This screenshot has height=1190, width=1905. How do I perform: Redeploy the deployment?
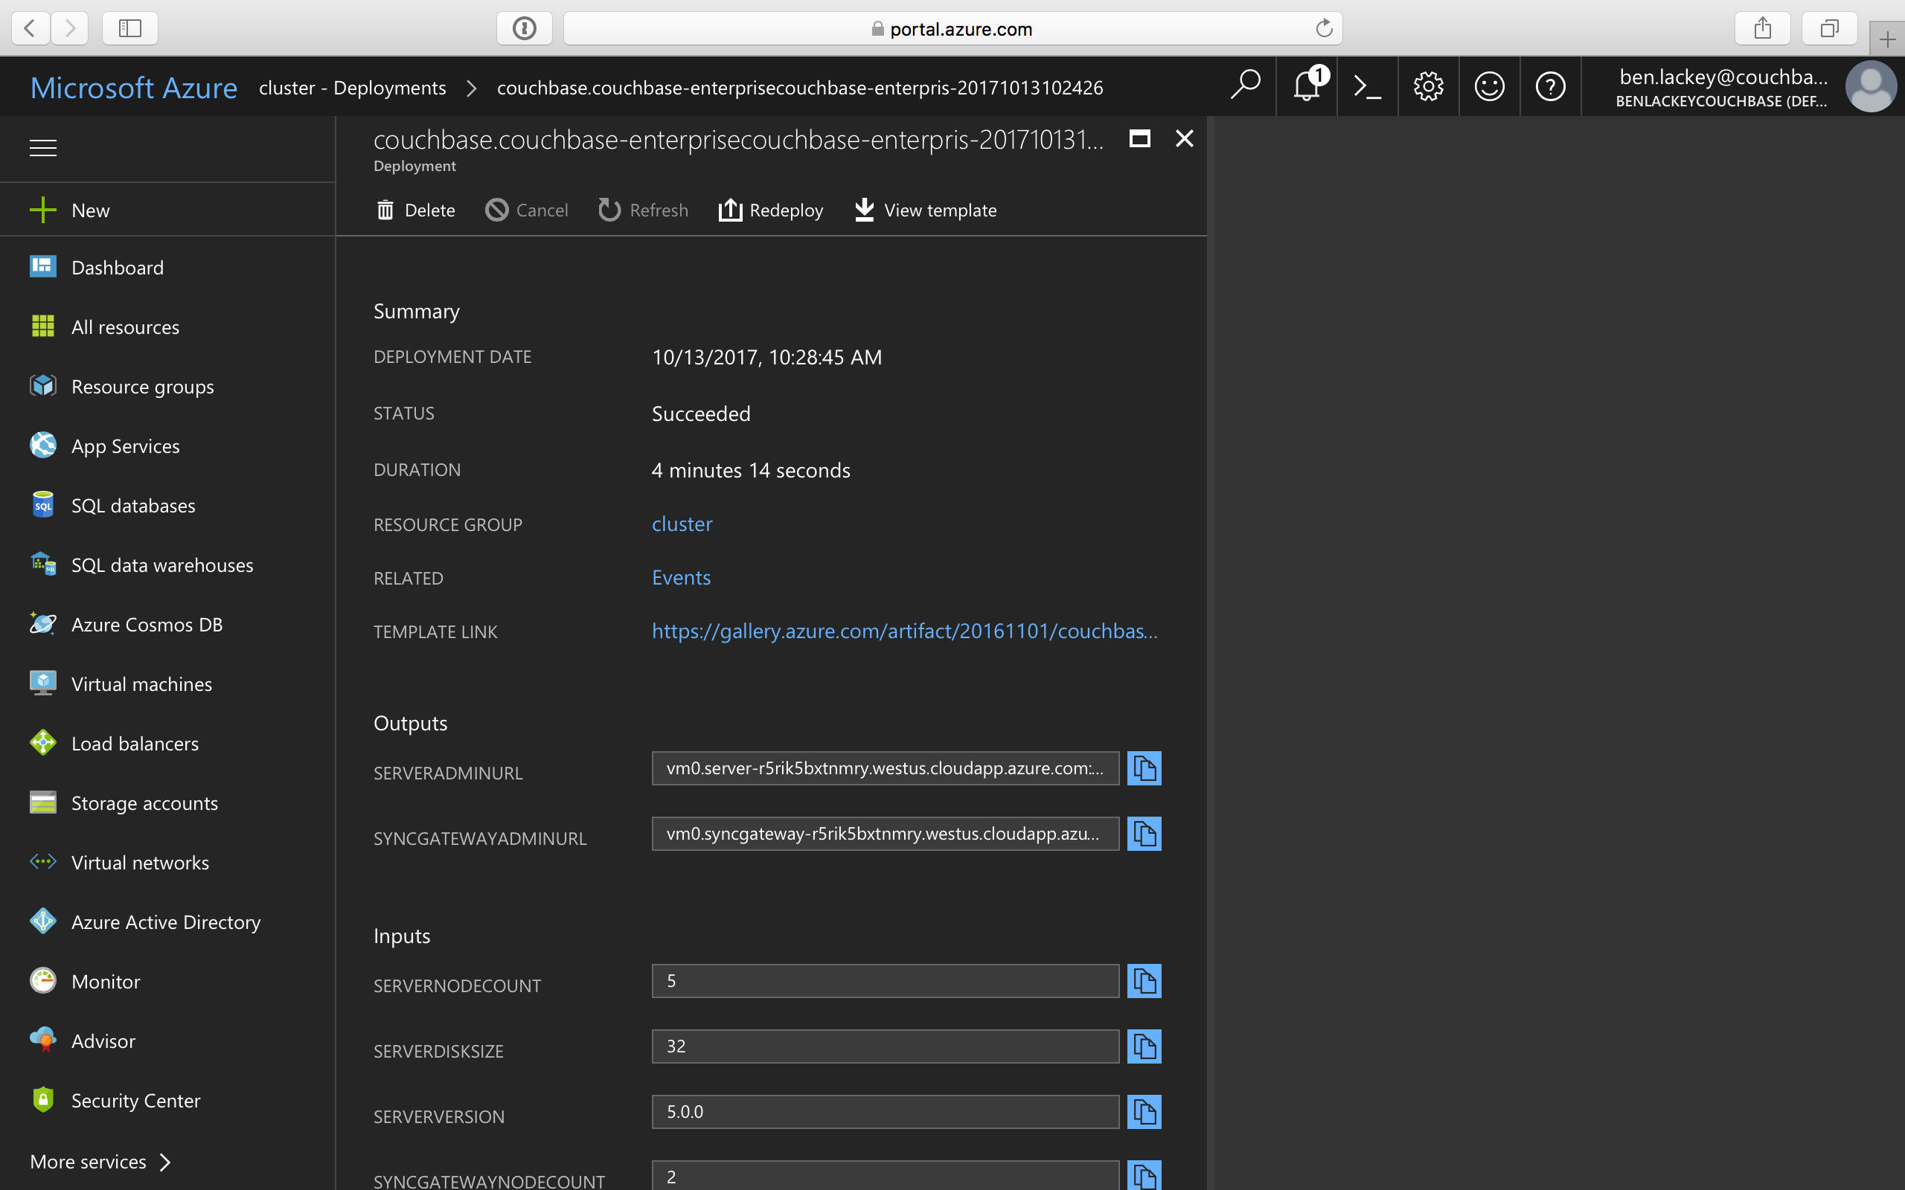pos(770,209)
